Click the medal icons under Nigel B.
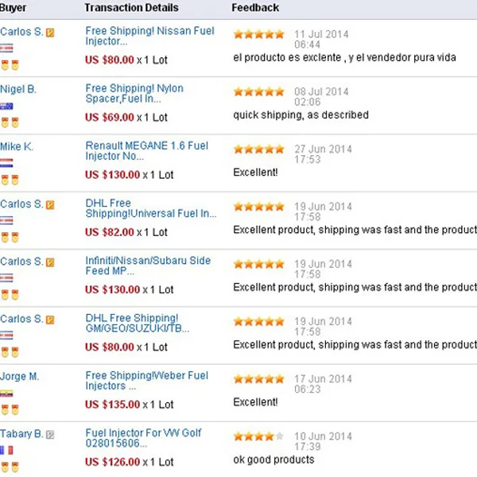 (x=10, y=122)
